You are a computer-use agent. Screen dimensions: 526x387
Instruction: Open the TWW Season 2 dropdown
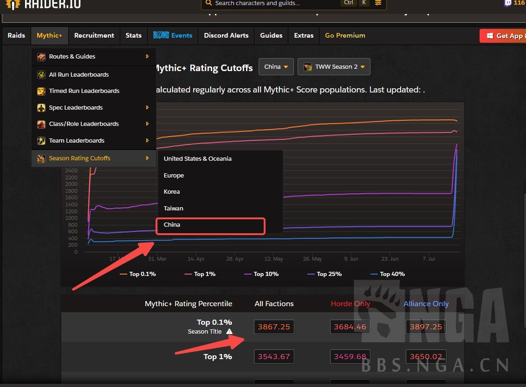click(x=334, y=67)
